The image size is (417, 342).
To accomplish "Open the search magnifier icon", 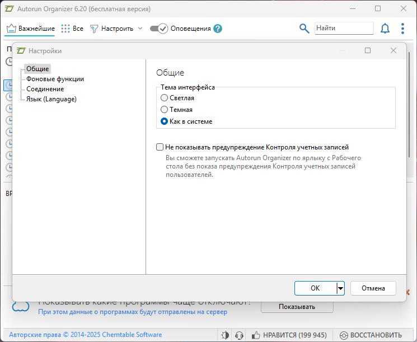I will coord(304,29).
